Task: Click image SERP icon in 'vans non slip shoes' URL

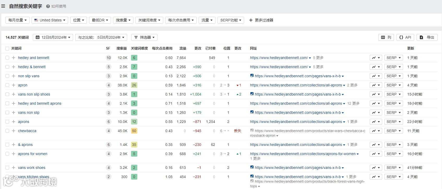Action: coord(252,94)
